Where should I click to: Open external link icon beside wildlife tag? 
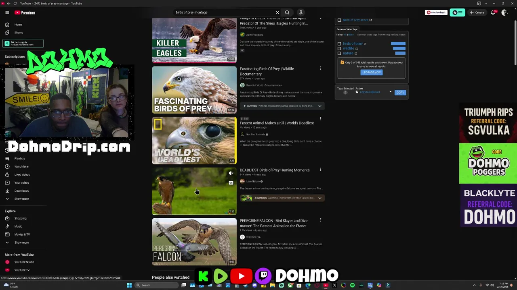(357, 49)
